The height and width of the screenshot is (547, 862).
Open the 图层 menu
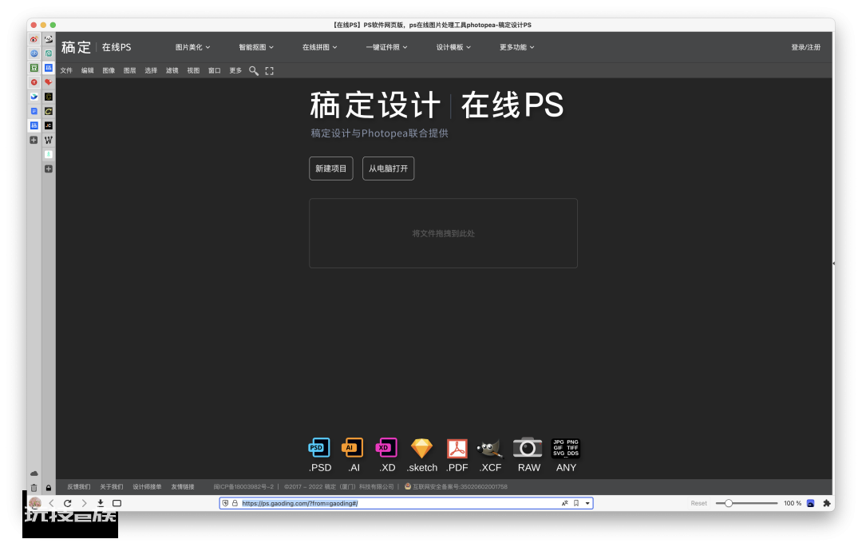click(130, 70)
